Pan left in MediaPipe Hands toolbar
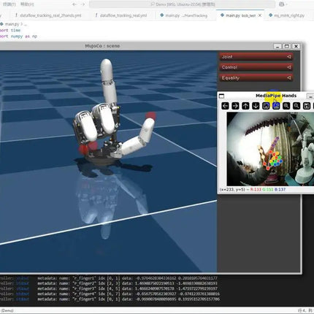Screen dimensions: 314x314 225,106
